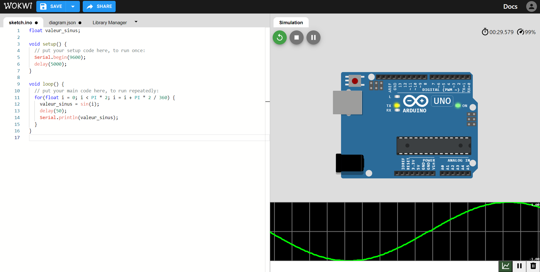Click the green ON power LED
The width and height of the screenshot is (540, 272).
coord(458,106)
